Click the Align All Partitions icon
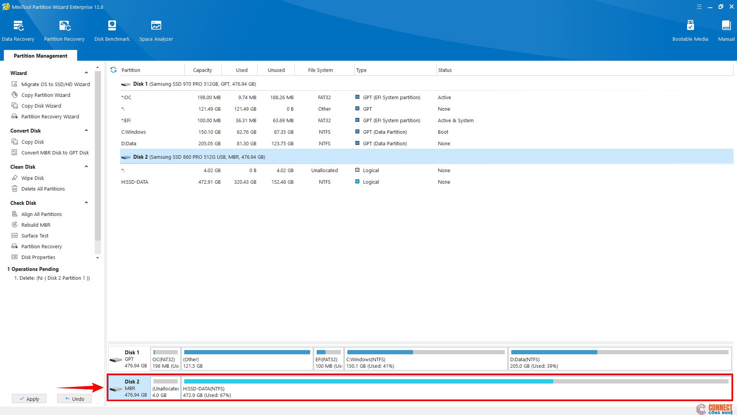This screenshot has height=415, width=737. coord(15,214)
